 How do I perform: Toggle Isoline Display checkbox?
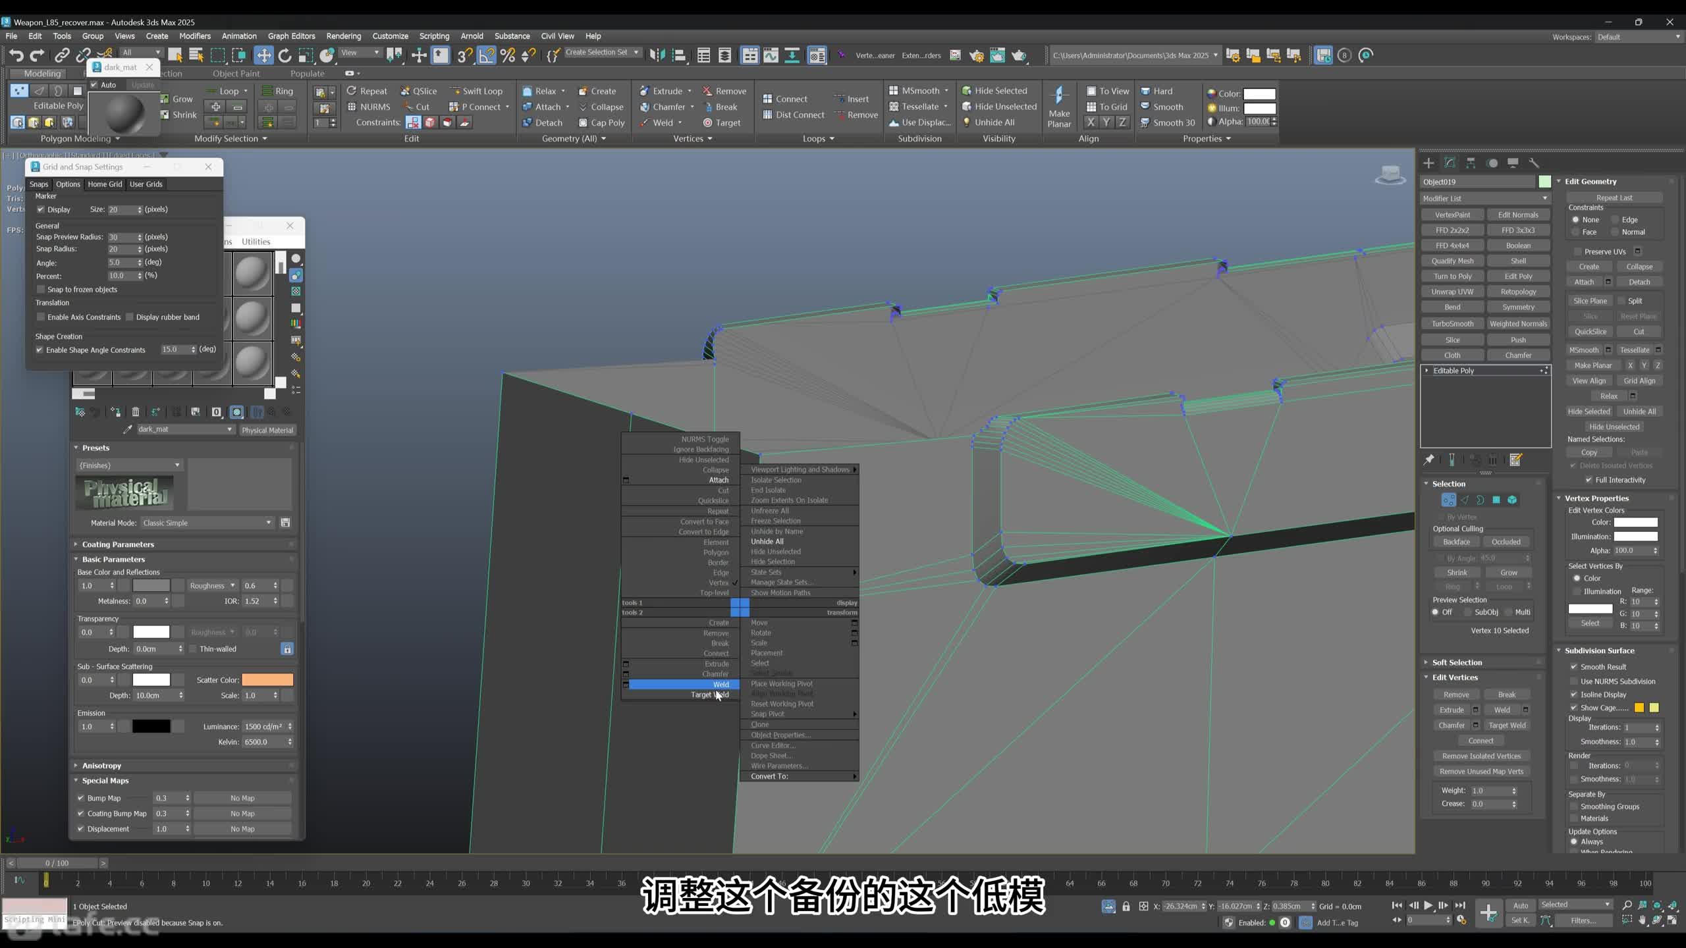(1574, 695)
